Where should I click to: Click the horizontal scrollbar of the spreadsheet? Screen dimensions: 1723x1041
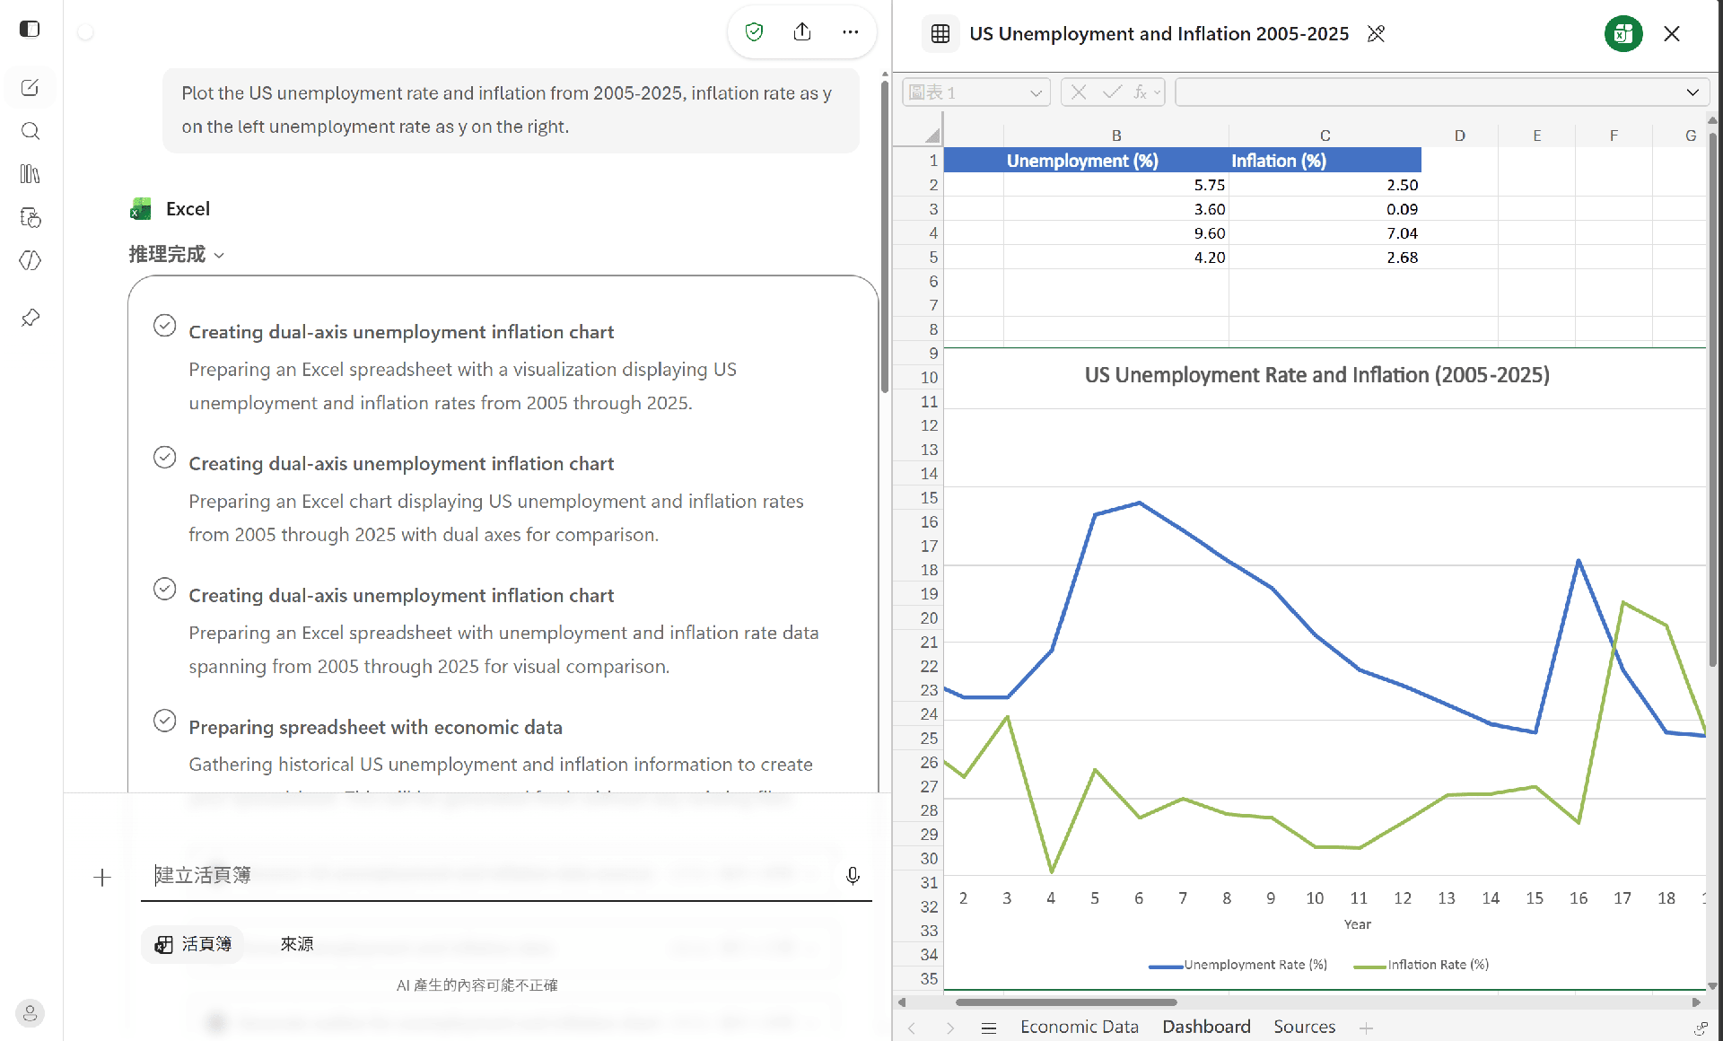[1065, 1002]
